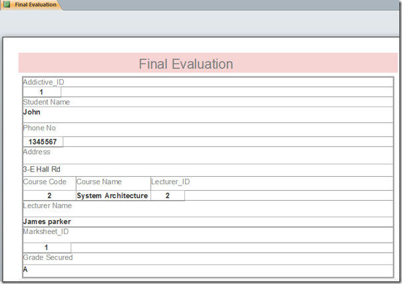Screen dimensions: 402x284
Task: Select the Address label
Action: pos(37,152)
